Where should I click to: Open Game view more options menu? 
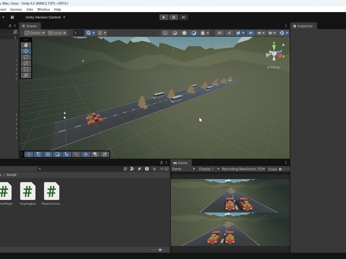point(286,163)
